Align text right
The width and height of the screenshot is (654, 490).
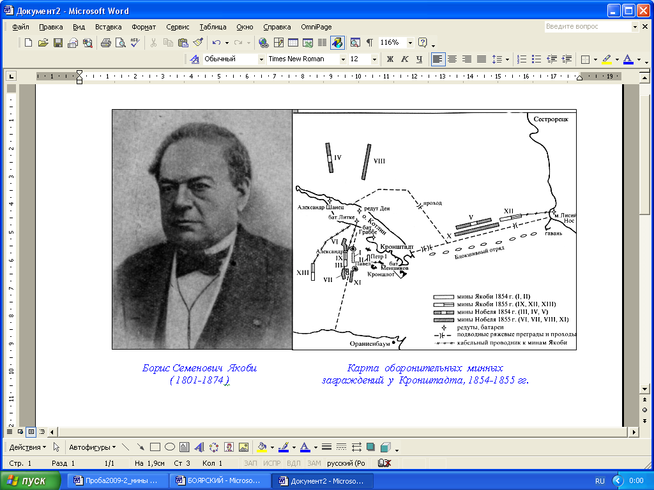click(x=467, y=59)
